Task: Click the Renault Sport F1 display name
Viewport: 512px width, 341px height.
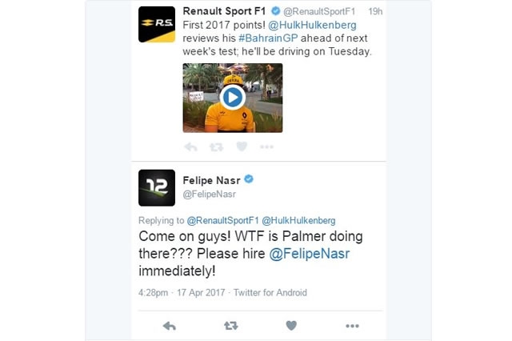Action: [224, 11]
